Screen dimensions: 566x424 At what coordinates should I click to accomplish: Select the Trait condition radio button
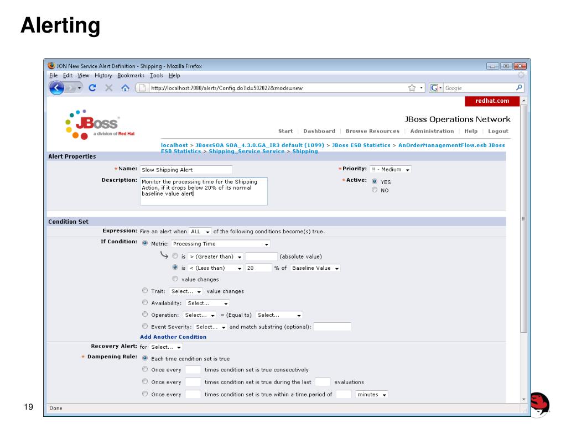tap(145, 291)
